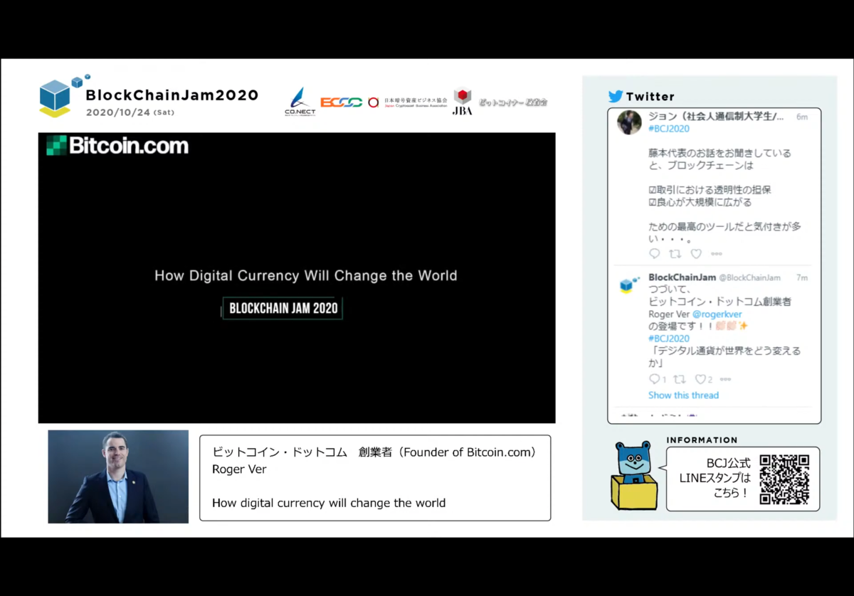Click the BCJ公式 LINEスタンプはこちら text
The height and width of the screenshot is (596, 854).
click(x=715, y=478)
